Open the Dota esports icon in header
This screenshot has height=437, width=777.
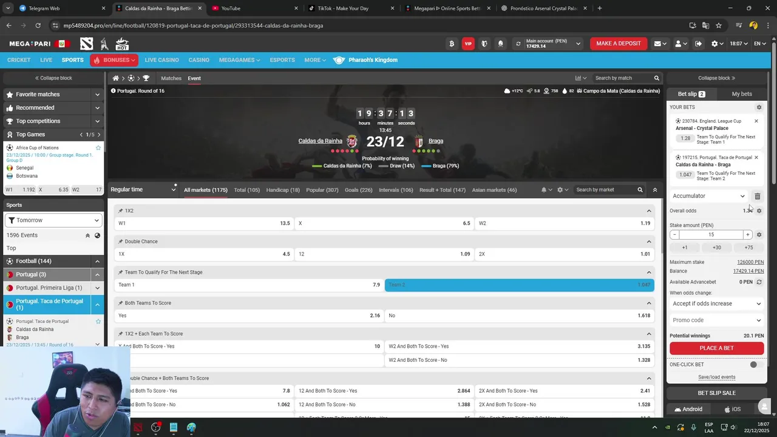coord(87,44)
